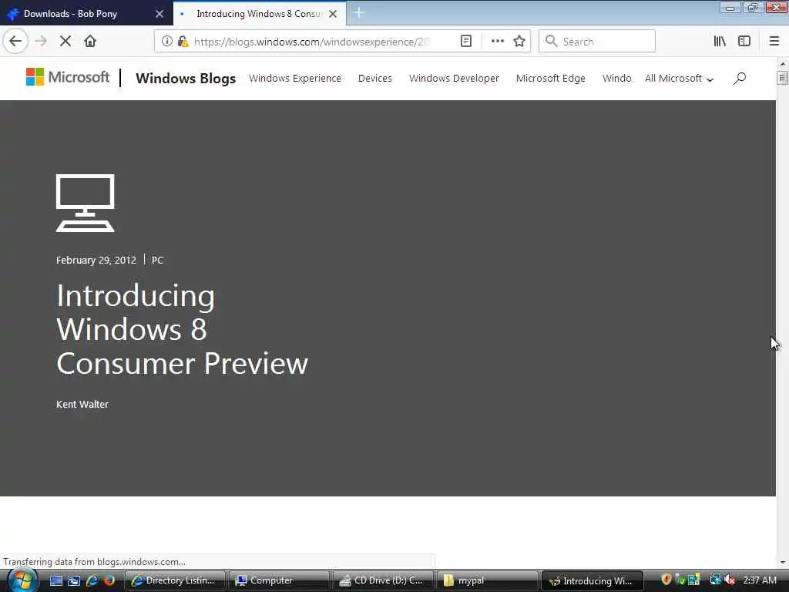
Task: Close the Downloads - Bob Pony tab
Action: coord(159,14)
